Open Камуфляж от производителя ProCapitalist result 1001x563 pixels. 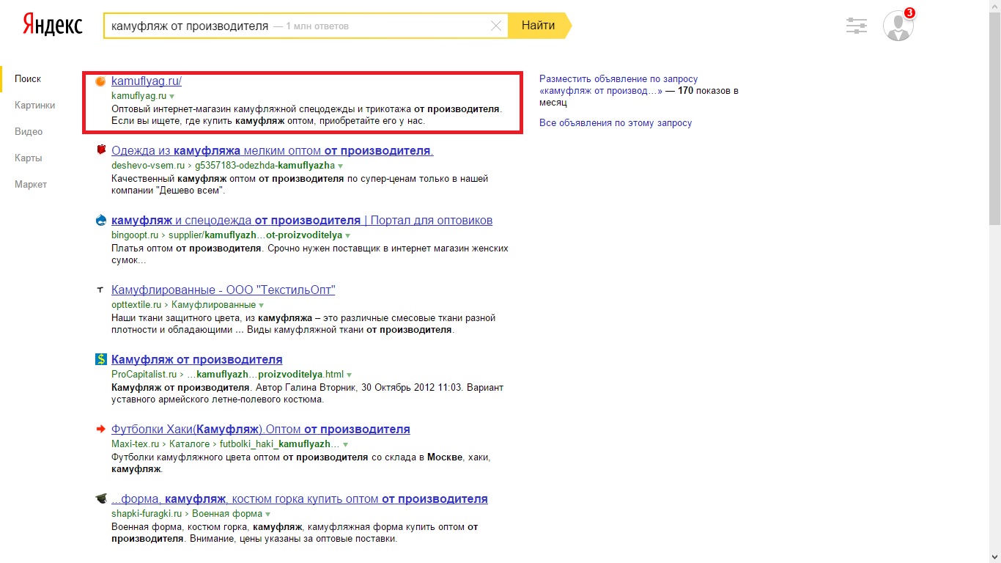point(197,359)
